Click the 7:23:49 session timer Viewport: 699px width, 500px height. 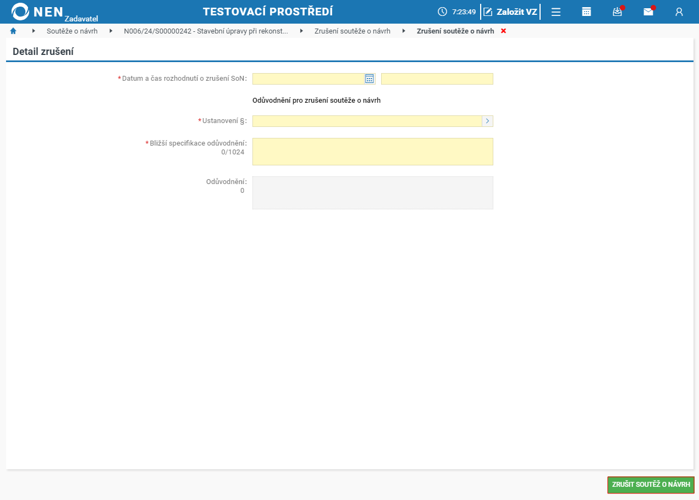coord(464,12)
